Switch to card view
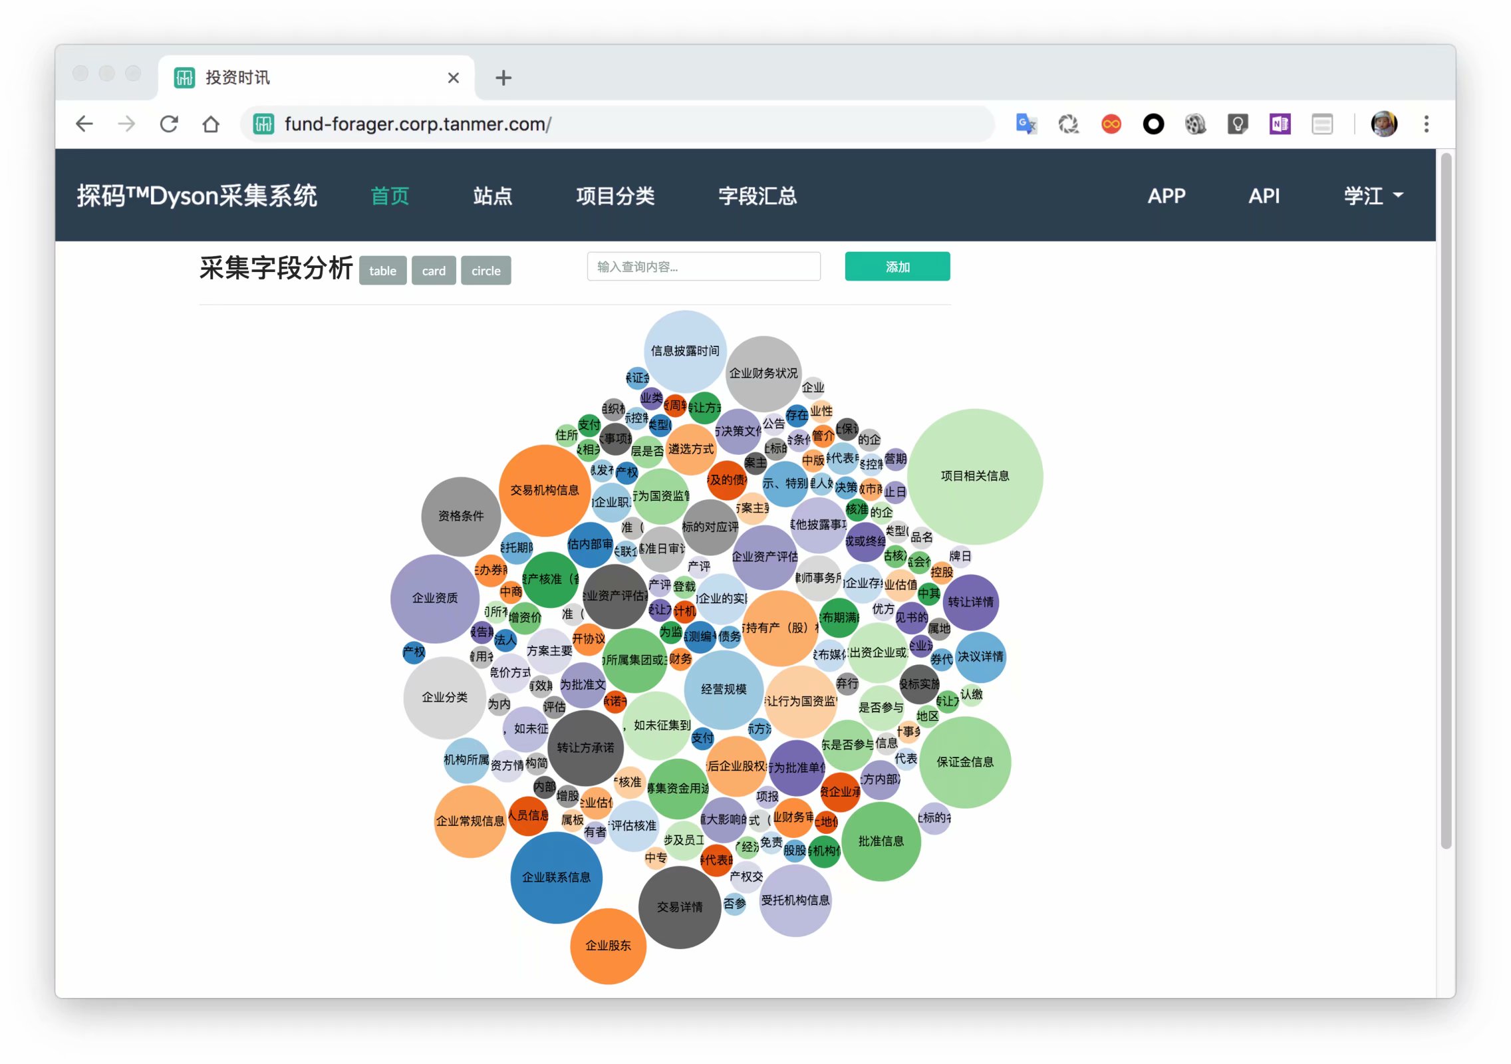 (x=434, y=271)
